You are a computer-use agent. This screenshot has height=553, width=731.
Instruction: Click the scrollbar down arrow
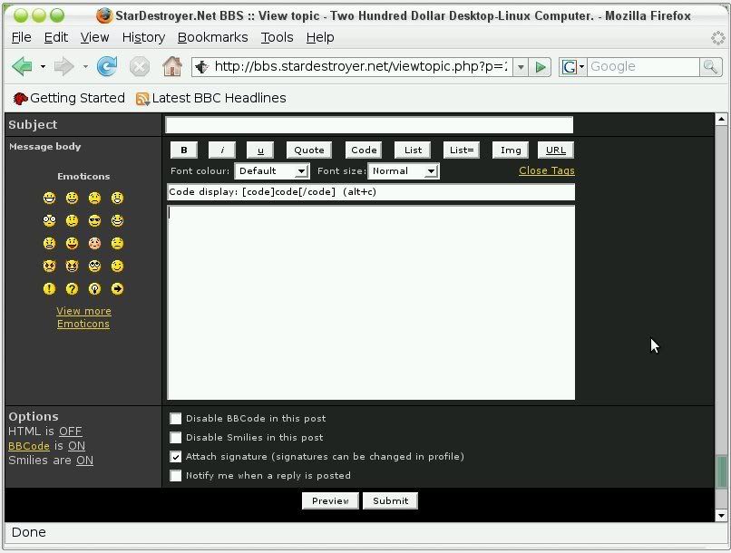click(721, 516)
